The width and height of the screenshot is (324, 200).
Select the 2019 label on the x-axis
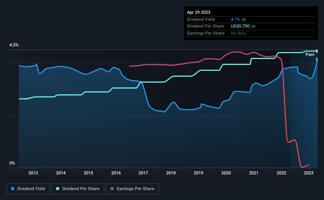(199, 173)
